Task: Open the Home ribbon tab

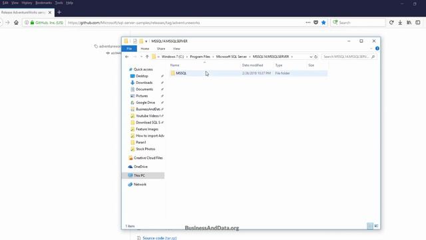Action: click(145, 49)
